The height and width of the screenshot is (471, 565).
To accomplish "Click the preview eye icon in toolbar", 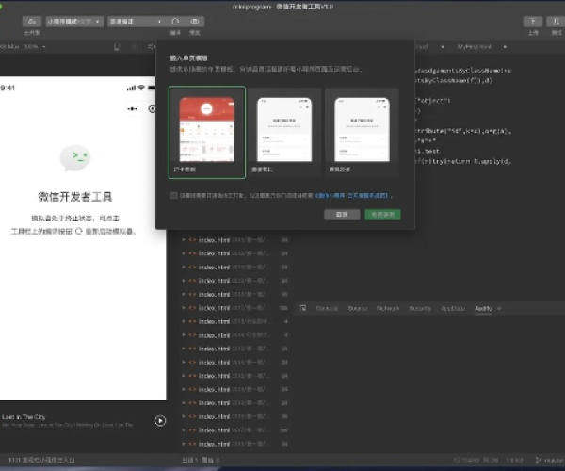I will click(195, 22).
